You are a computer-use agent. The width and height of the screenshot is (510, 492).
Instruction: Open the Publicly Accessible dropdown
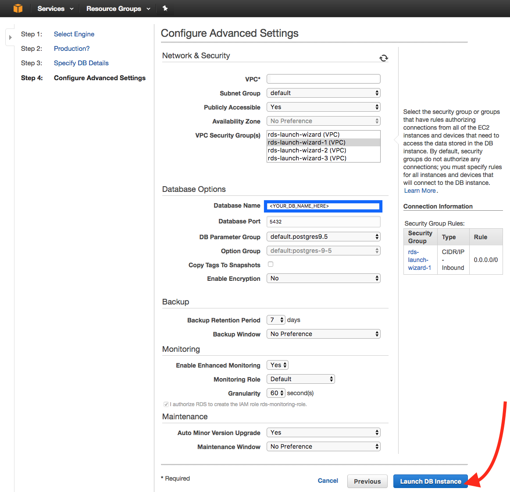click(323, 107)
